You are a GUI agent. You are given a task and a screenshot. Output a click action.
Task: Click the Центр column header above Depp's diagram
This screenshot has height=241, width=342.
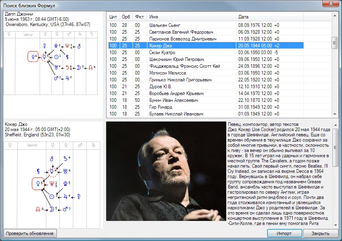28,34
